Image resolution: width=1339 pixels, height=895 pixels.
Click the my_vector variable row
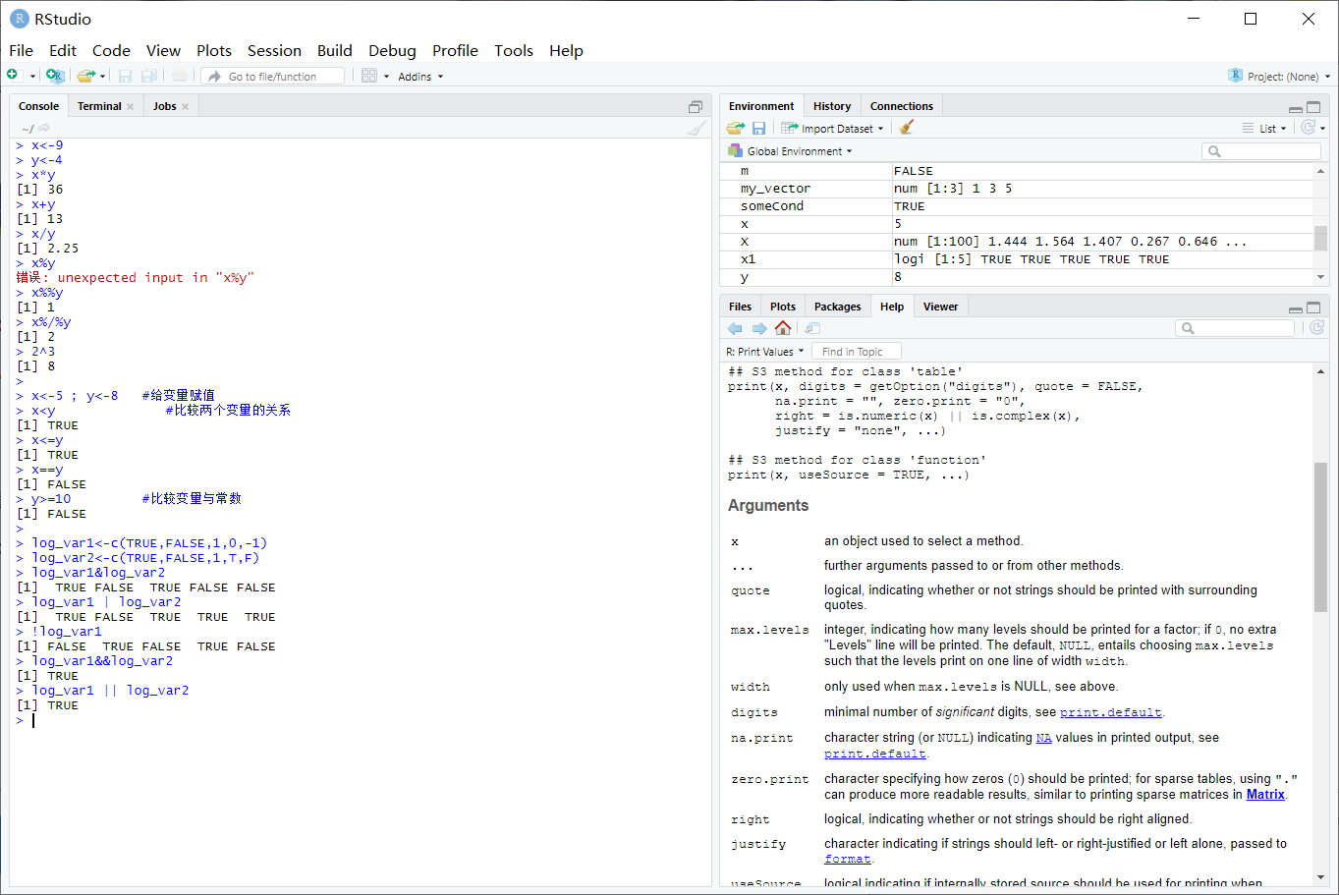point(1017,189)
